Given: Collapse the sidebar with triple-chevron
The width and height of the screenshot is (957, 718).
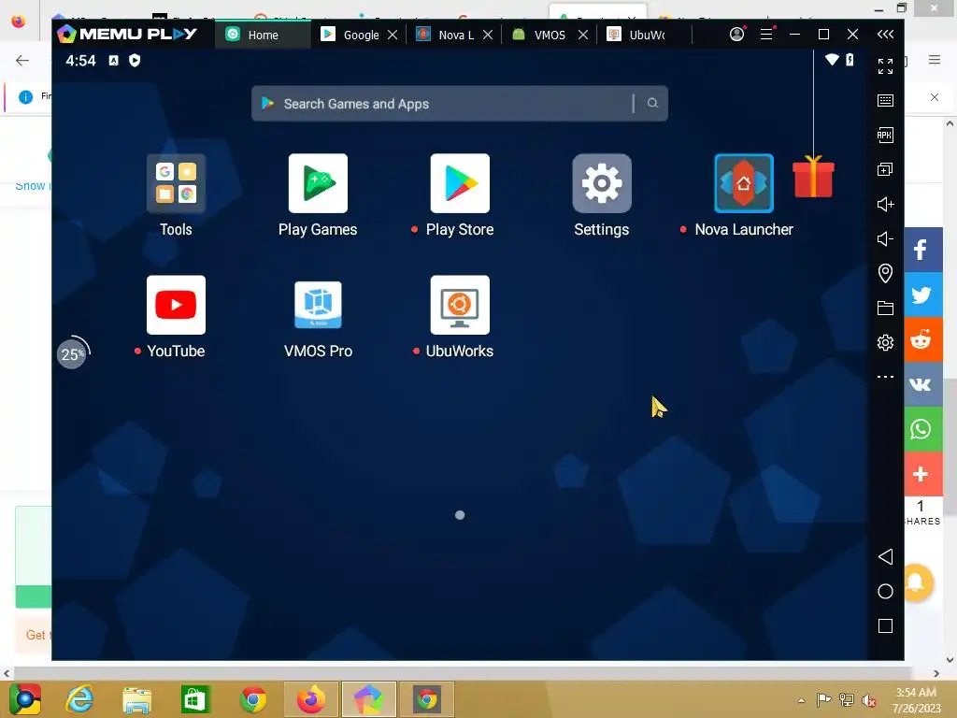Looking at the screenshot, I should [x=886, y=35].
